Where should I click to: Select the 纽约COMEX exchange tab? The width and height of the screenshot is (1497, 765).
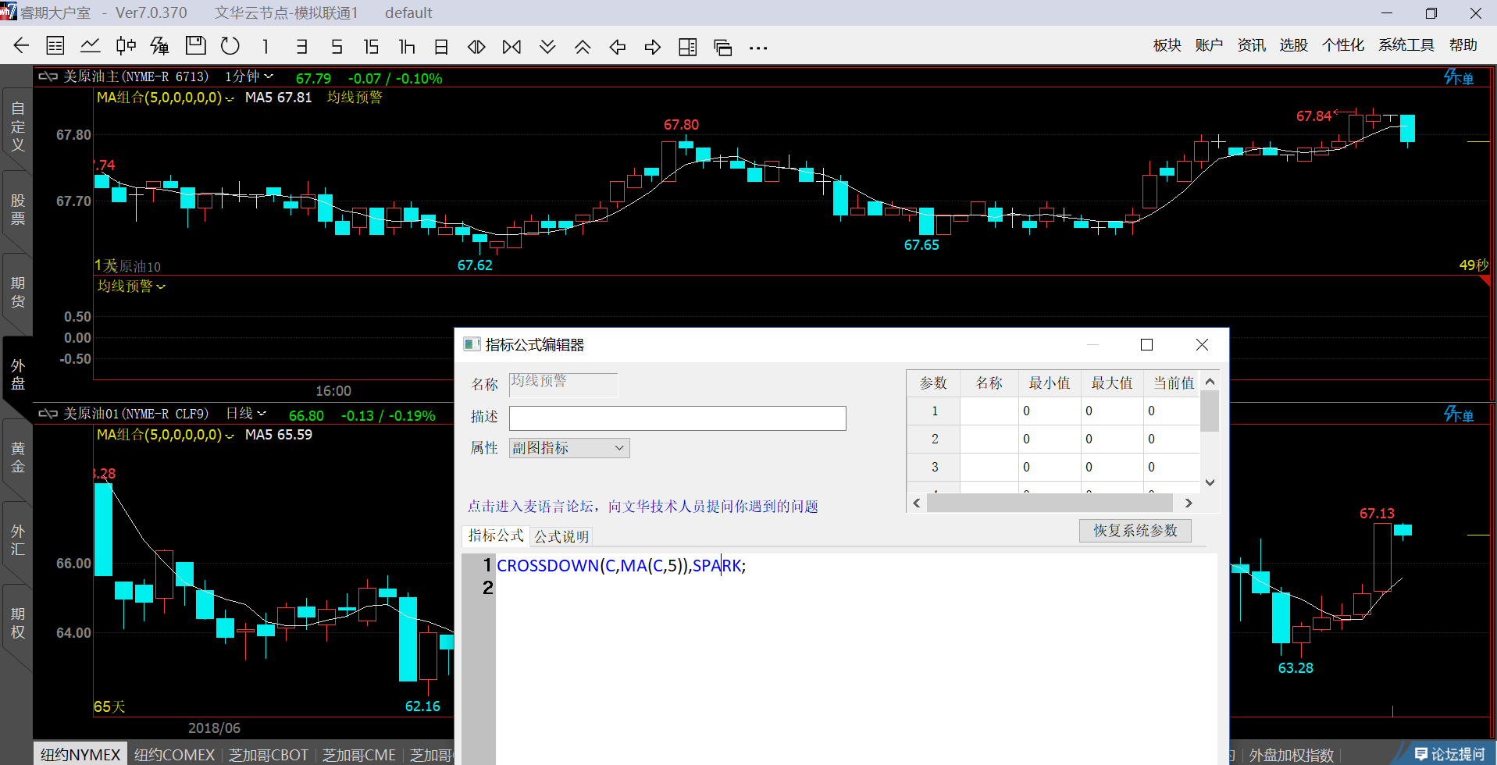click(174, 755)
